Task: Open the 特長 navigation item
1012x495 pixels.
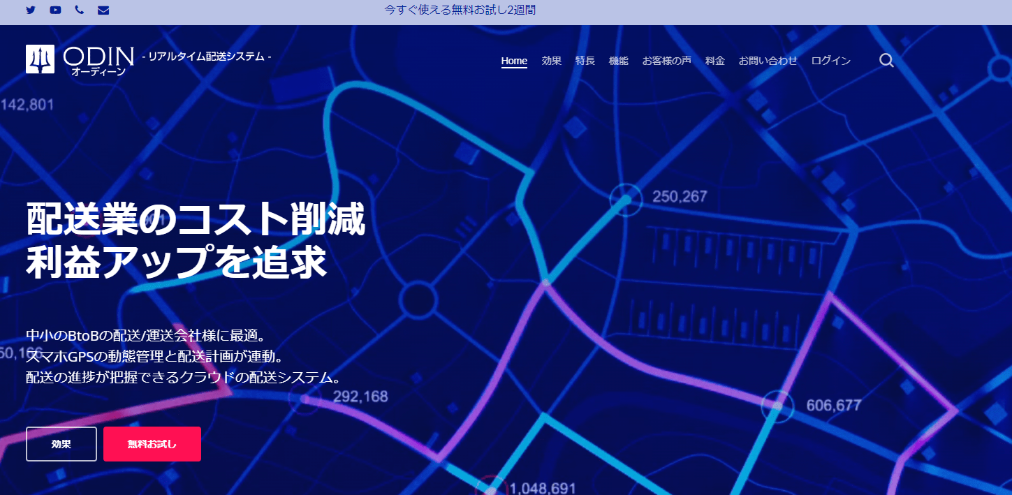Action: (585, 61)
